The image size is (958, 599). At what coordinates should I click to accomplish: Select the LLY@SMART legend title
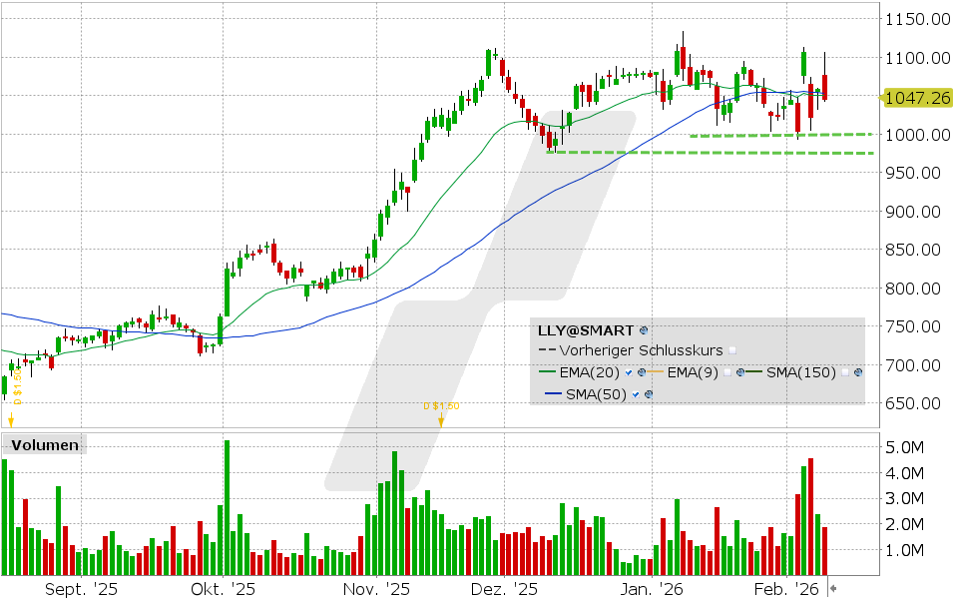(x=585, y=330)
